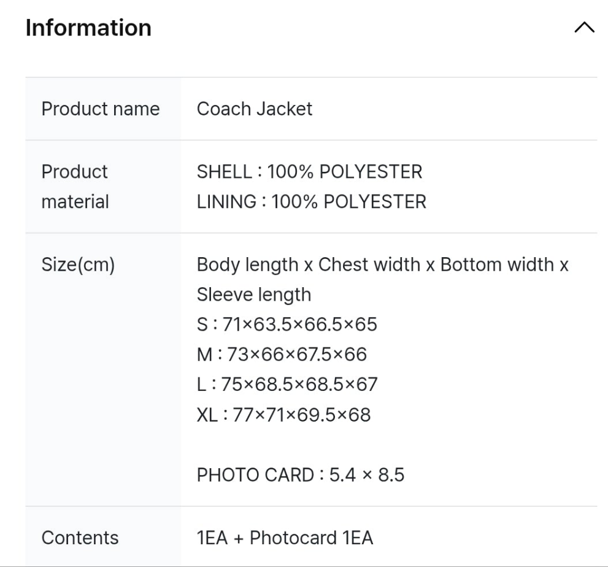Click the 'Product name' row label
Image resolution: width=608 pixels, height=567 pixels.
point(100,109)
